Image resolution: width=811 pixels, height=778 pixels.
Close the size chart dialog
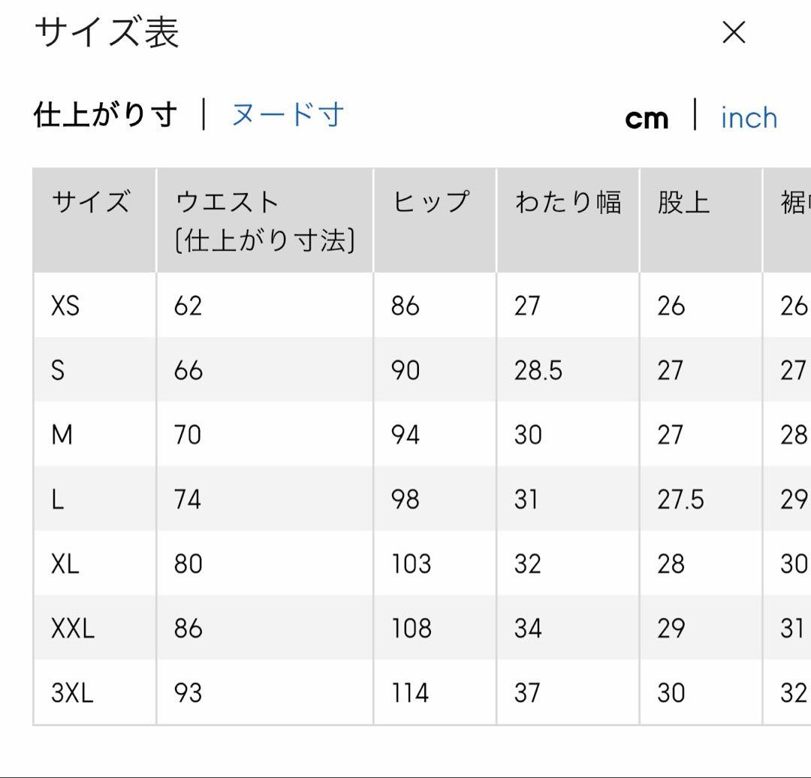pyautogui.click(x=733, y=32)
